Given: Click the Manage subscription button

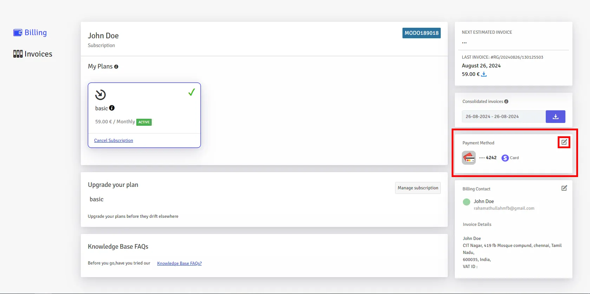Looking at the screenshot, I should click(418, 188).
